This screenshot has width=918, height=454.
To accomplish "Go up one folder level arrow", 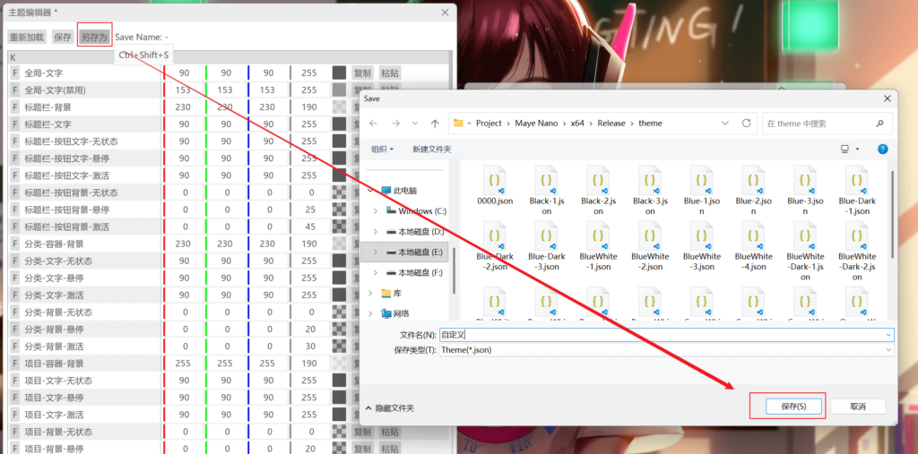I will (x=435, y=124).
